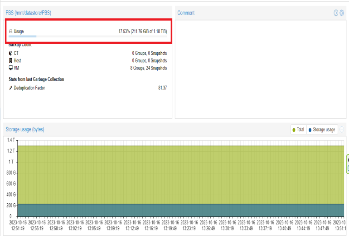Click the Storage usage (bytes) chart title
Image resolution: width=349 pixels, height=236 pixels.
[x=25, y=129]
